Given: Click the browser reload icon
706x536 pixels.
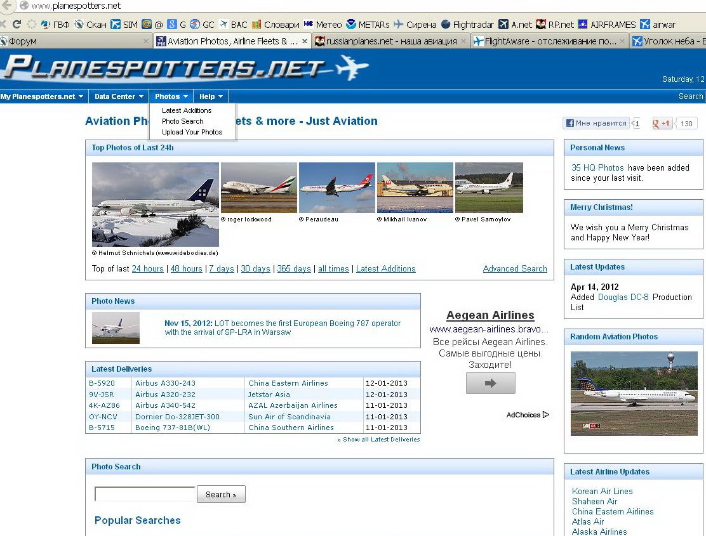Looking at the screenshot, I should point(17,24).
